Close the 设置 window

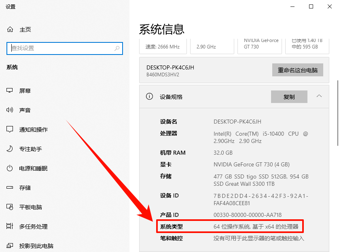pyautogui.click(x=329, y=7)
